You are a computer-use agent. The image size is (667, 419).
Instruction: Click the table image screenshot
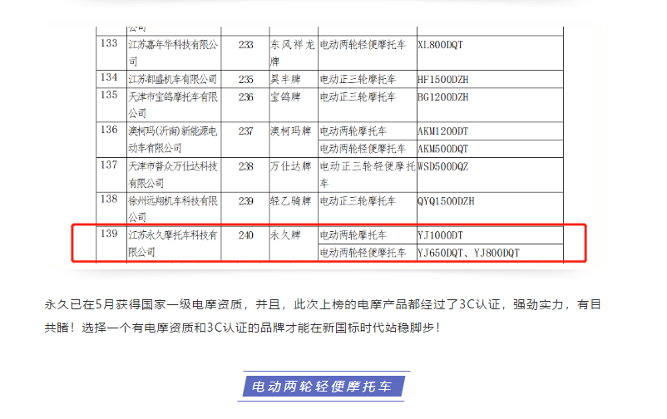323,145
